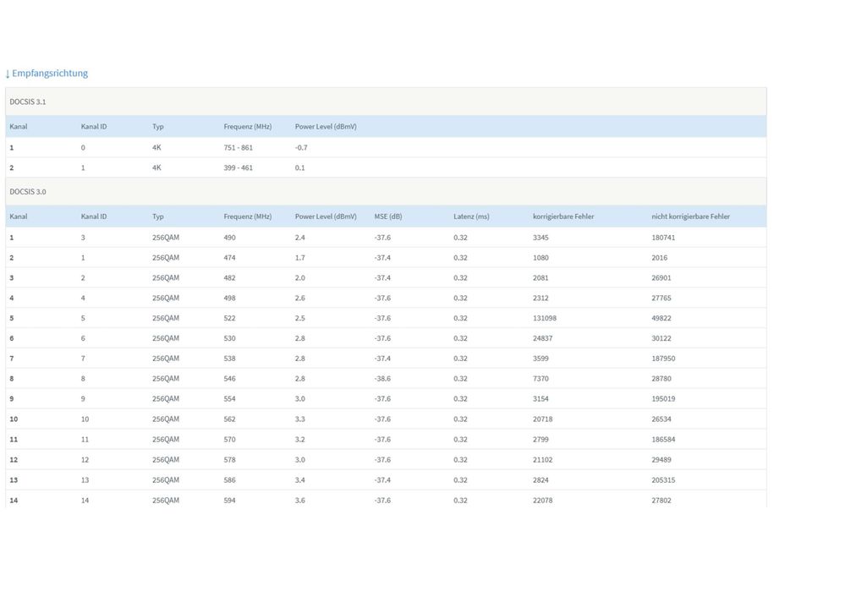
Task: Select frequency value 570
Action: point(229,440)
